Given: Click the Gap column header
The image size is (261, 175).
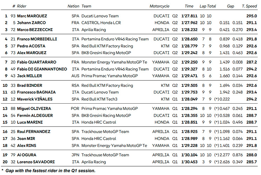Looking at the screenshot, I should (231, 6).
